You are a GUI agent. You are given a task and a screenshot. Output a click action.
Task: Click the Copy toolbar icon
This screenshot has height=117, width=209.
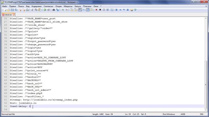click(x=36, y=10)
